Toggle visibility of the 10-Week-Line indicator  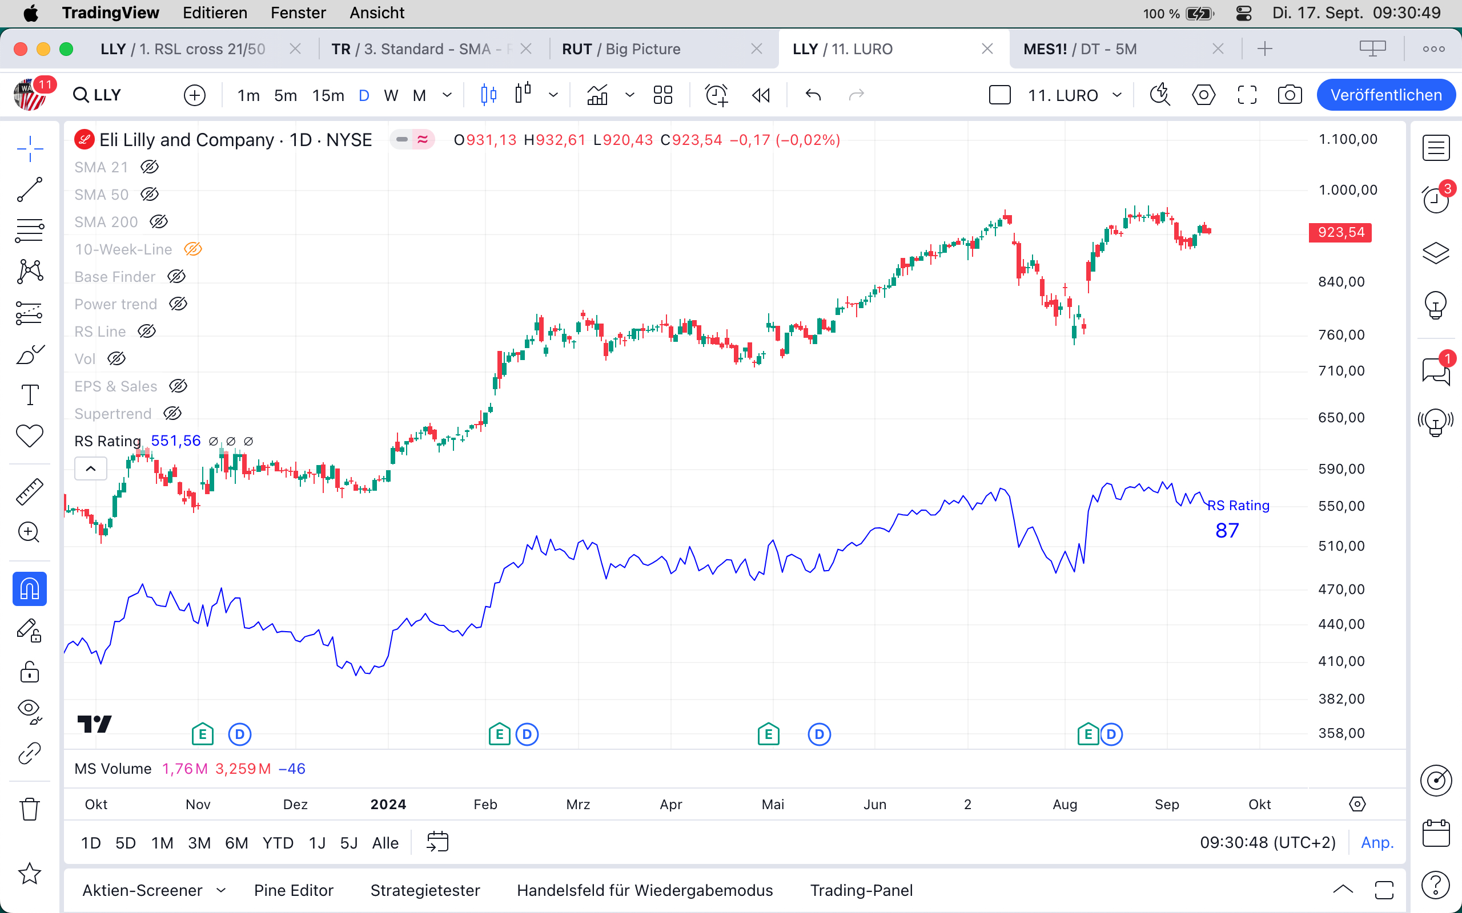point(192,249)
